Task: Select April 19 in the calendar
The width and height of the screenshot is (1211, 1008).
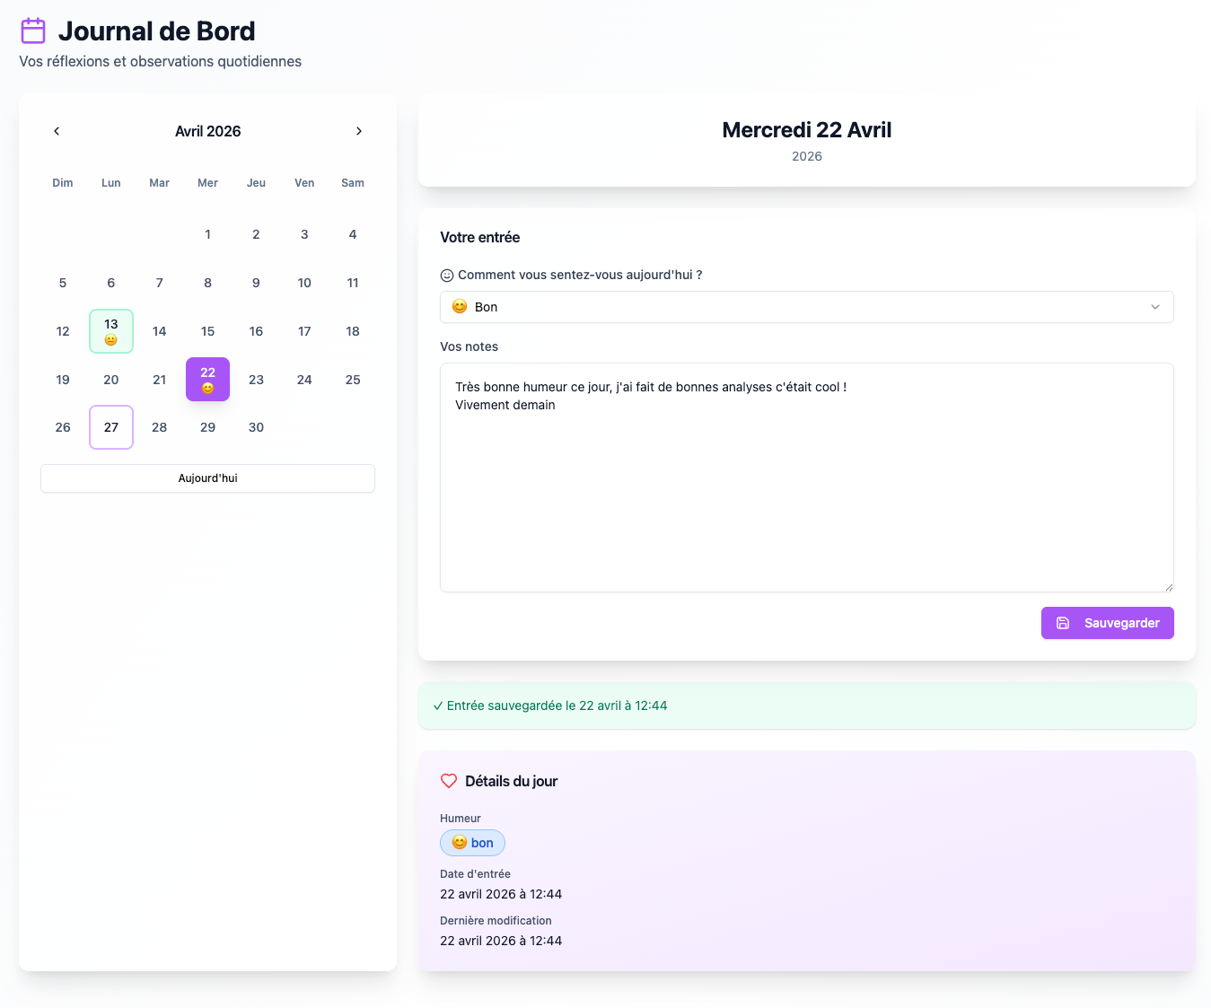Action: click(63, 380)
